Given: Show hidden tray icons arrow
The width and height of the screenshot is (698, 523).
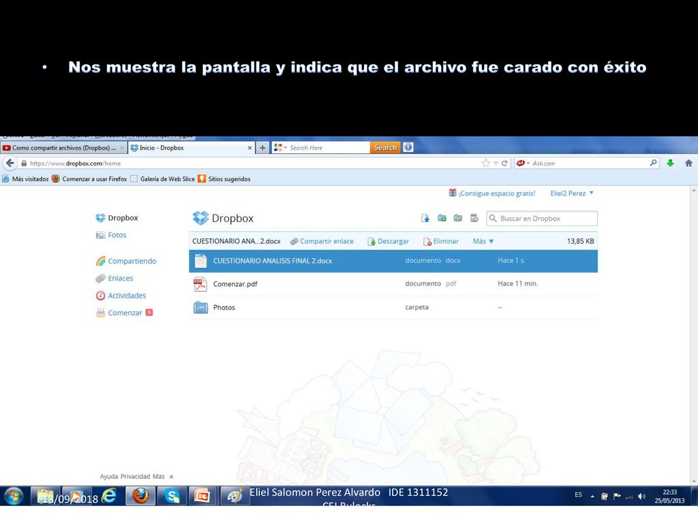Looking at the screenshot, I should coord(592,496).
